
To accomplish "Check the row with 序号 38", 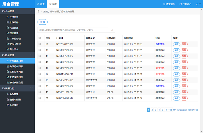I will click(x=40, y=86).
